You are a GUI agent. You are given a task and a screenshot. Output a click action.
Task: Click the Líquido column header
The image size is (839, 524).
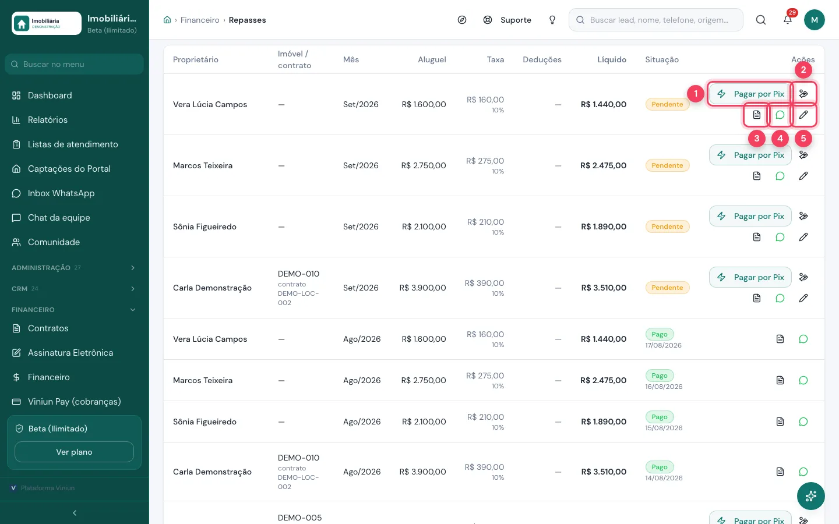coord(612,59)
